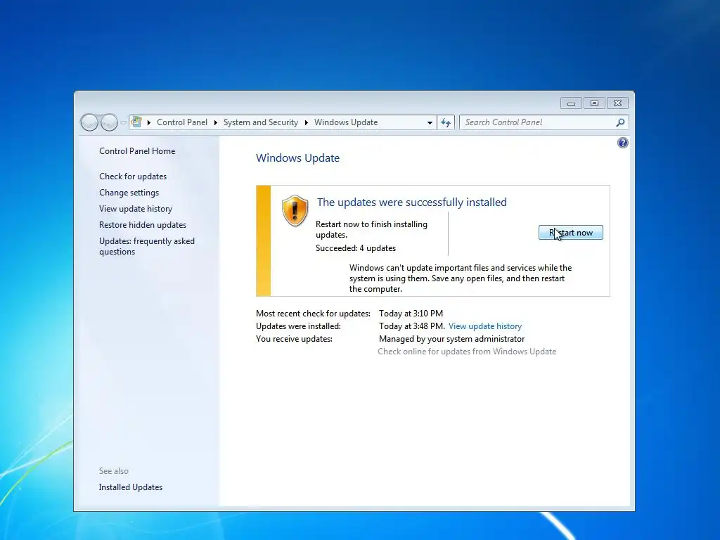This screenshot has height=540, width=720.
Task: Click the Windows Update page heading
Action: pyautogui.click(x=297, y=158)
